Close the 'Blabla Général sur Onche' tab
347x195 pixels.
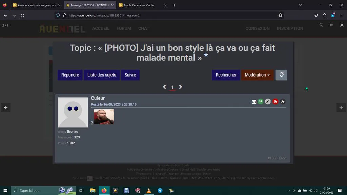click(165, 5)
